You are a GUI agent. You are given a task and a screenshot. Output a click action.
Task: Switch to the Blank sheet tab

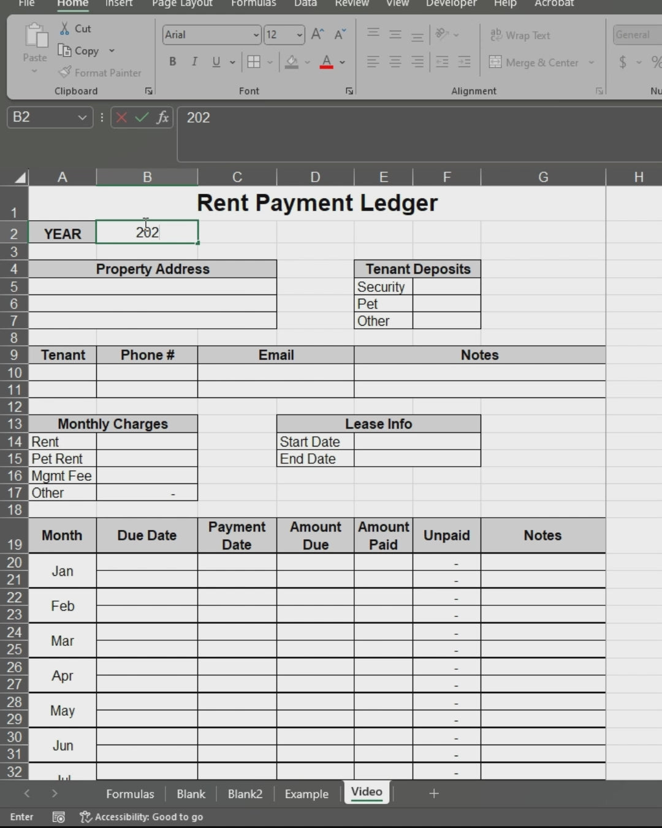(191, 794)
